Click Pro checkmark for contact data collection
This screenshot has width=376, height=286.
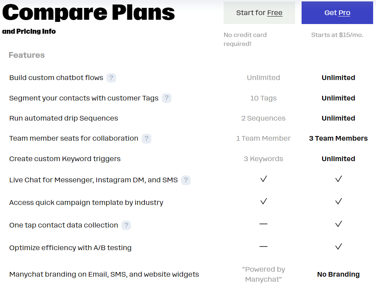click(338, 224)
